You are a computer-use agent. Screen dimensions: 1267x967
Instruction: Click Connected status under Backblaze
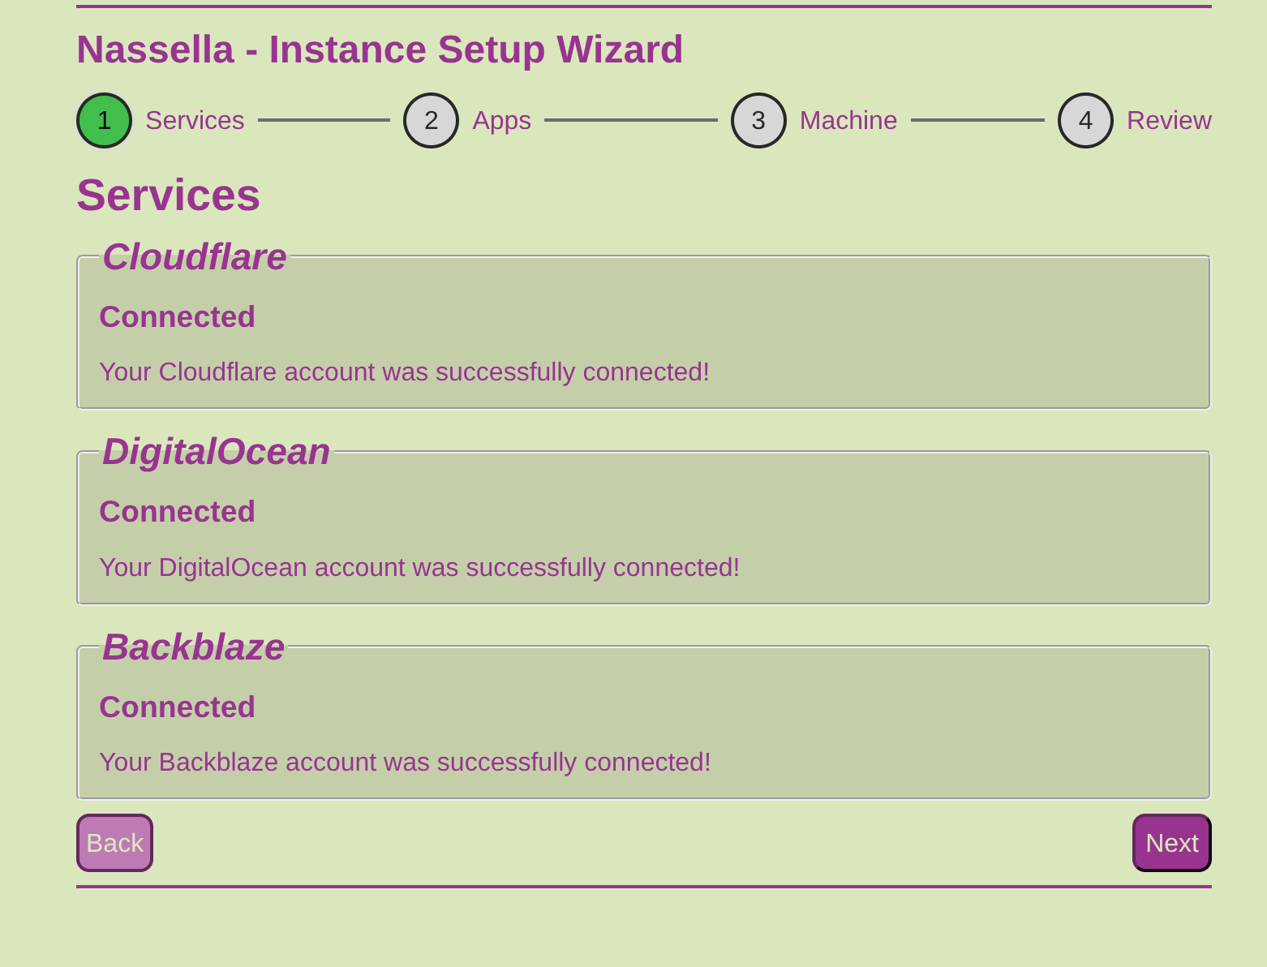click(177, 707)
